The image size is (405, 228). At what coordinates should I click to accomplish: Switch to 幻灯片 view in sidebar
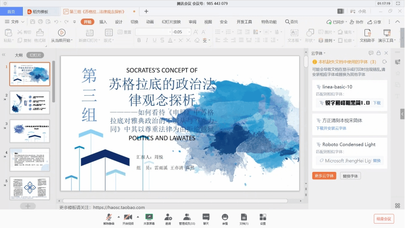coord(35,55)
